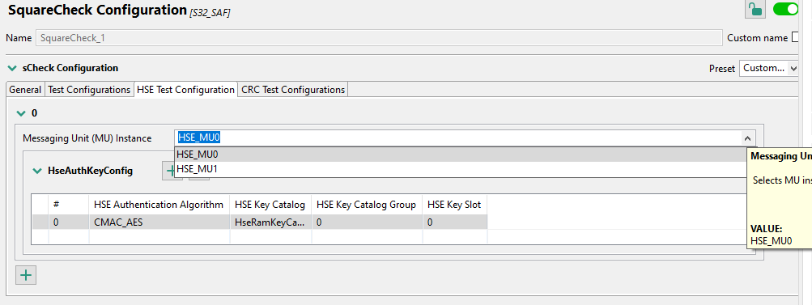
Task: Click the Key Catalog Group value 0
Action: [367, 222]
